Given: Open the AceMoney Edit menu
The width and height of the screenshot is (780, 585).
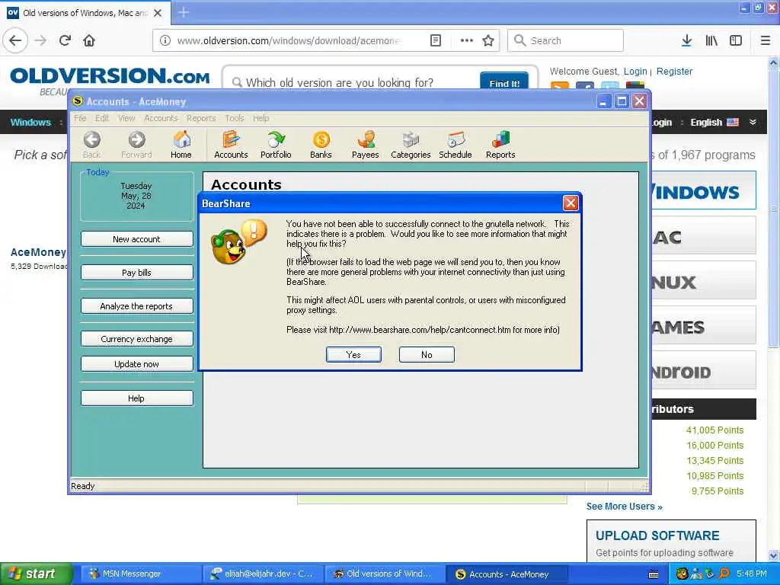Looking at the screenshot, I should [x=102, y=118].
